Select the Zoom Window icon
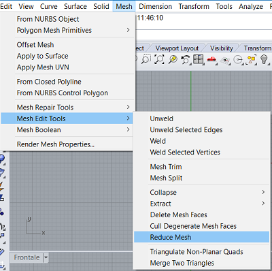 pos(146,59)
